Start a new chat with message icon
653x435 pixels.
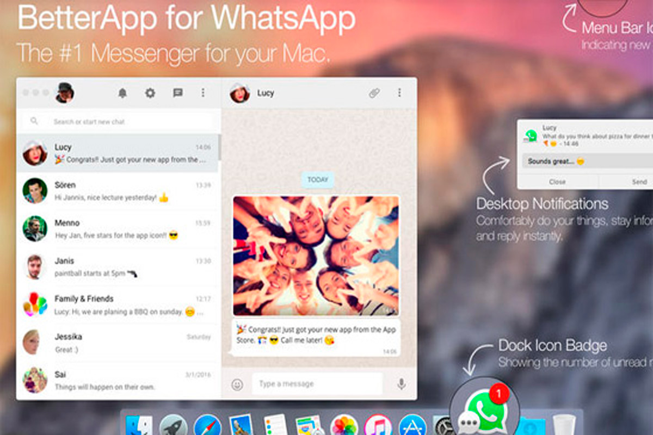[x=177, y=93]
